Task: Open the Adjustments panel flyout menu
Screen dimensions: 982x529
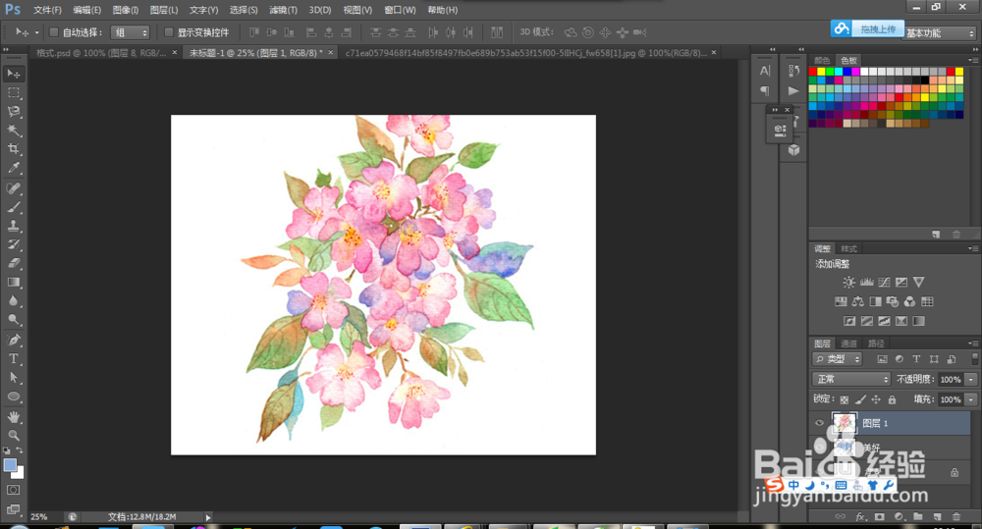Action: tap(972, 248)
